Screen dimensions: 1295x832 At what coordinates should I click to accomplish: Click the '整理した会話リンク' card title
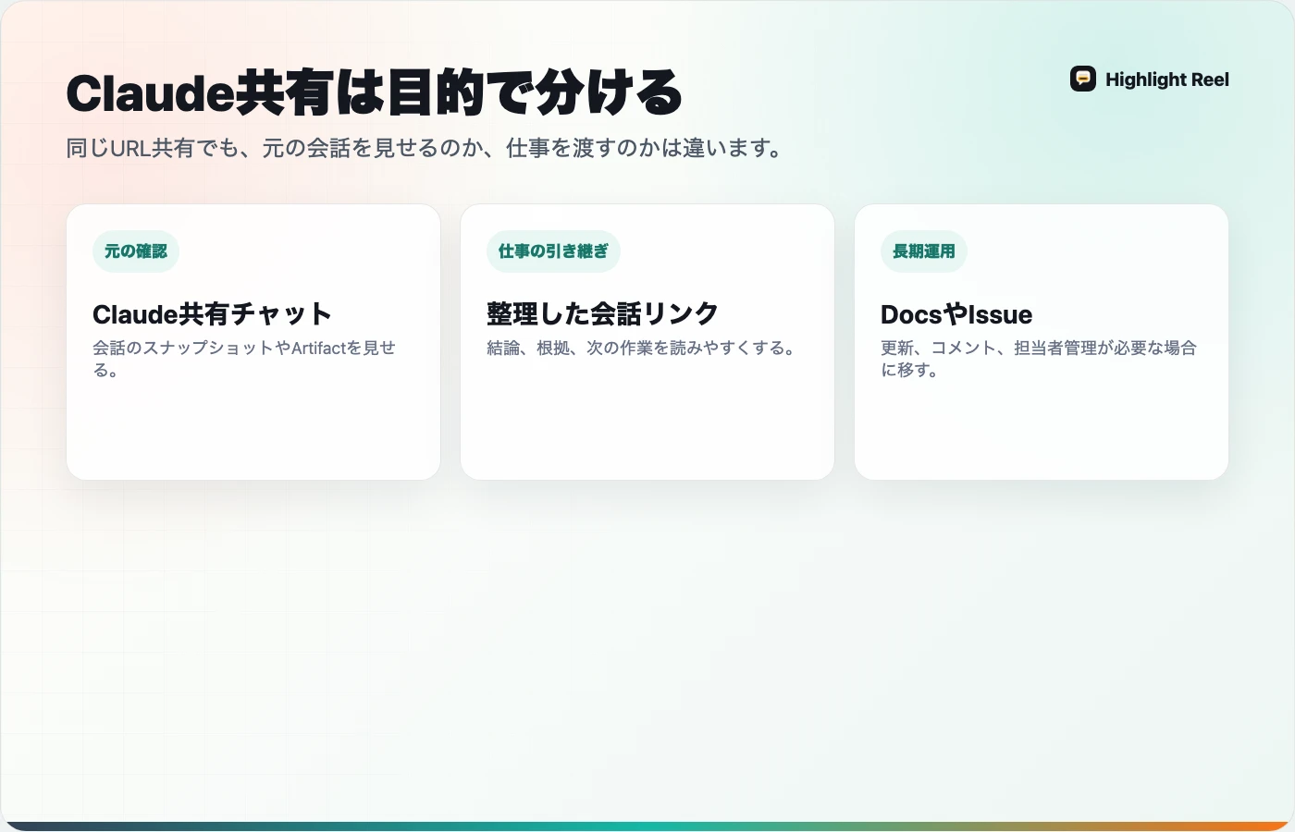(602, 314)
